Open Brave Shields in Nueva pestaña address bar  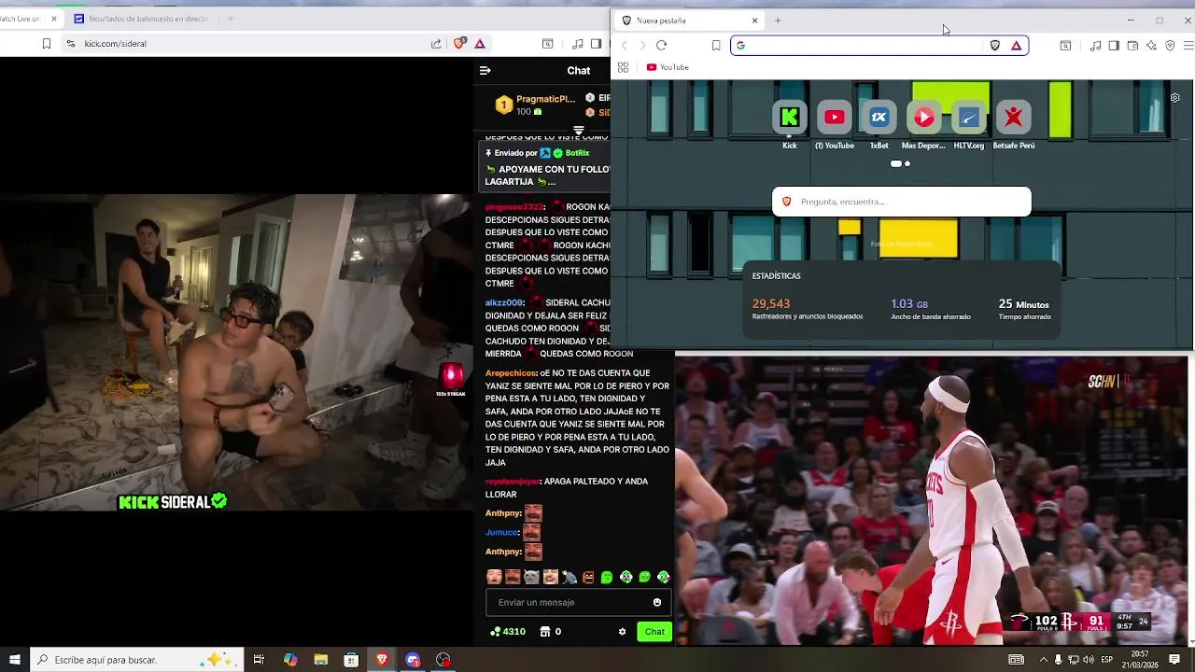coord(995,45)
